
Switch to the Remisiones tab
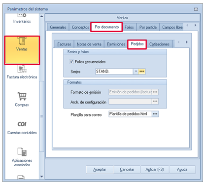116,44
